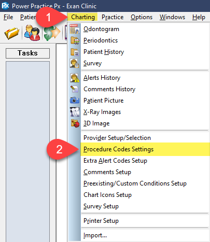210x242 pixels.
Task: Click the Periodontics folder icon
Action: pos(75,40)
